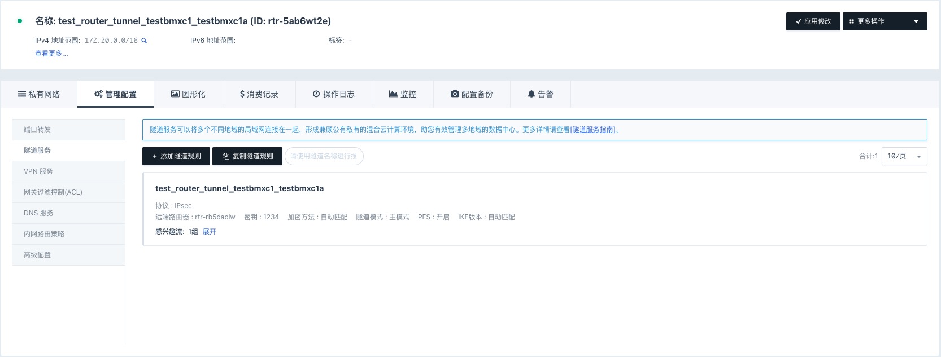Select 网关过滤控制(ACL) in the sidebar
This screenshot has width=941, height=357.
tap(69, 192)
